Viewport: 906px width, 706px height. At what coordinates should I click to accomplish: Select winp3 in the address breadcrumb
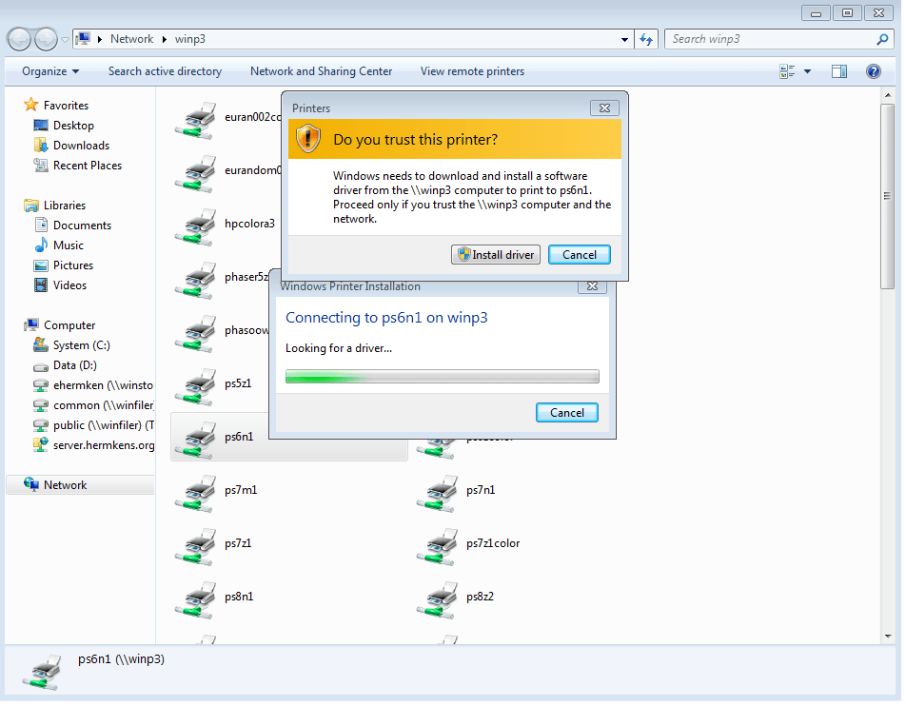click(x=190, y=39)
